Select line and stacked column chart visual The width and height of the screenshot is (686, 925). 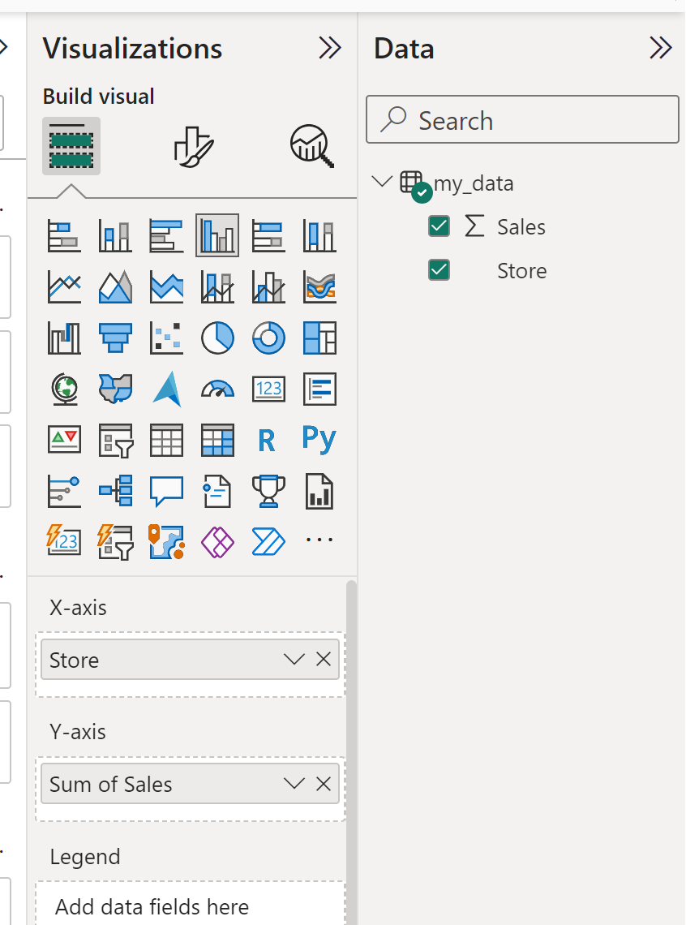click(217, 287)
